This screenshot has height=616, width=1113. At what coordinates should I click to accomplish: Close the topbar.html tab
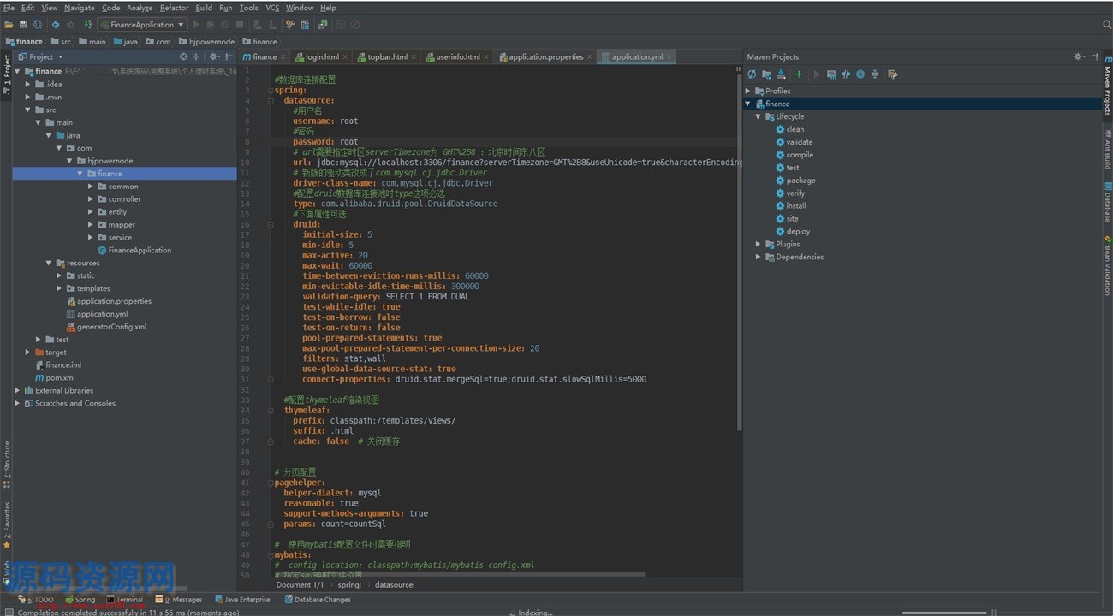click(x=414, y=56)
